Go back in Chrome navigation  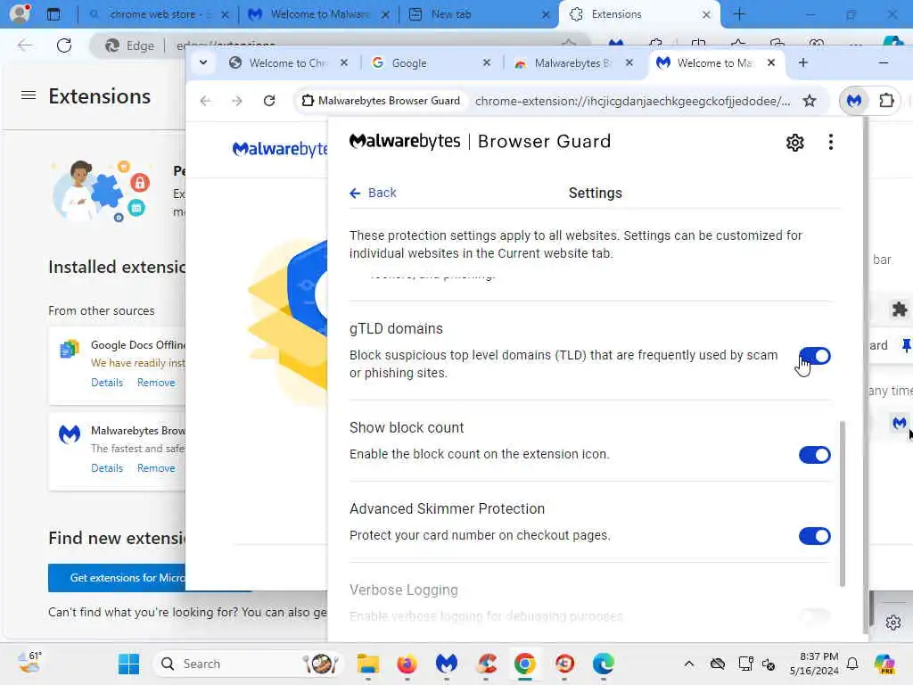(205, 101)
